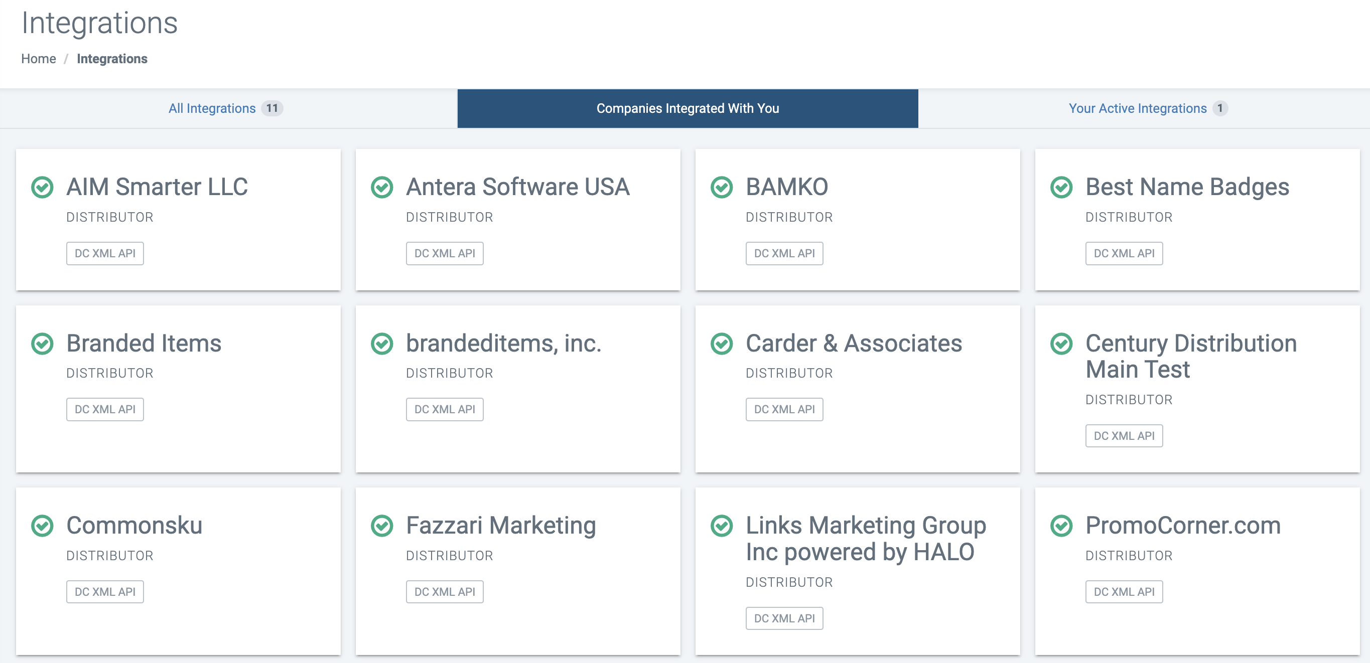Viewport: 1370px width, 663px height.
Task: Click DC XML API tag on BAMKO card
Action: [x=784, y=254]
